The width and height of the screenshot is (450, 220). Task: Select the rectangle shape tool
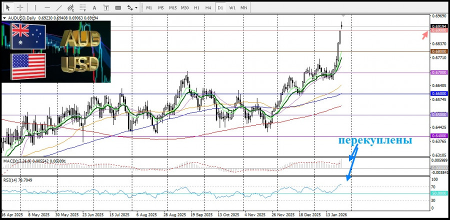click(118, 8)
